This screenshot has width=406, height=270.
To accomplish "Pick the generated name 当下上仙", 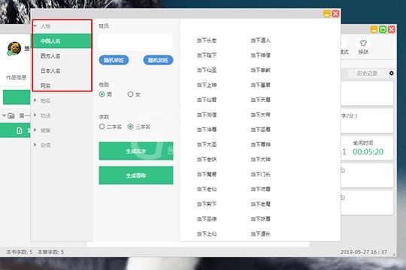I will pyautogui.click(x=207, y=234).
